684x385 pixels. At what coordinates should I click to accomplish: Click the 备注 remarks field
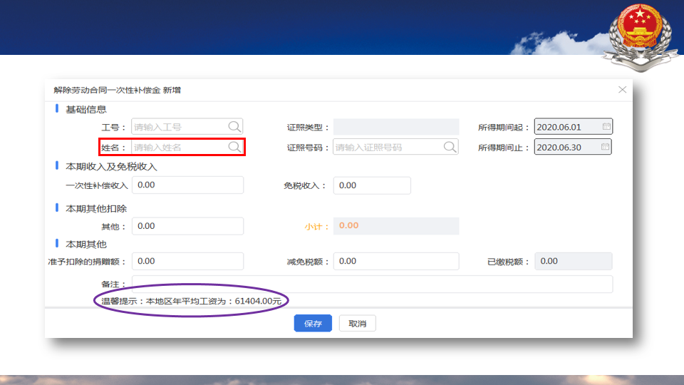(372, 284)
